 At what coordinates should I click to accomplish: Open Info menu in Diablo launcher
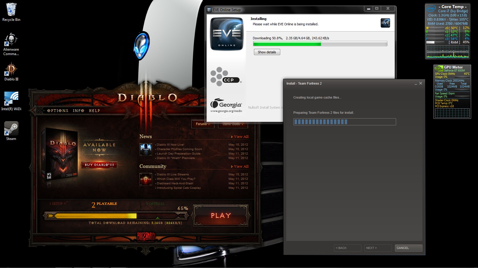pyautogui.click(x=79, y=110)
